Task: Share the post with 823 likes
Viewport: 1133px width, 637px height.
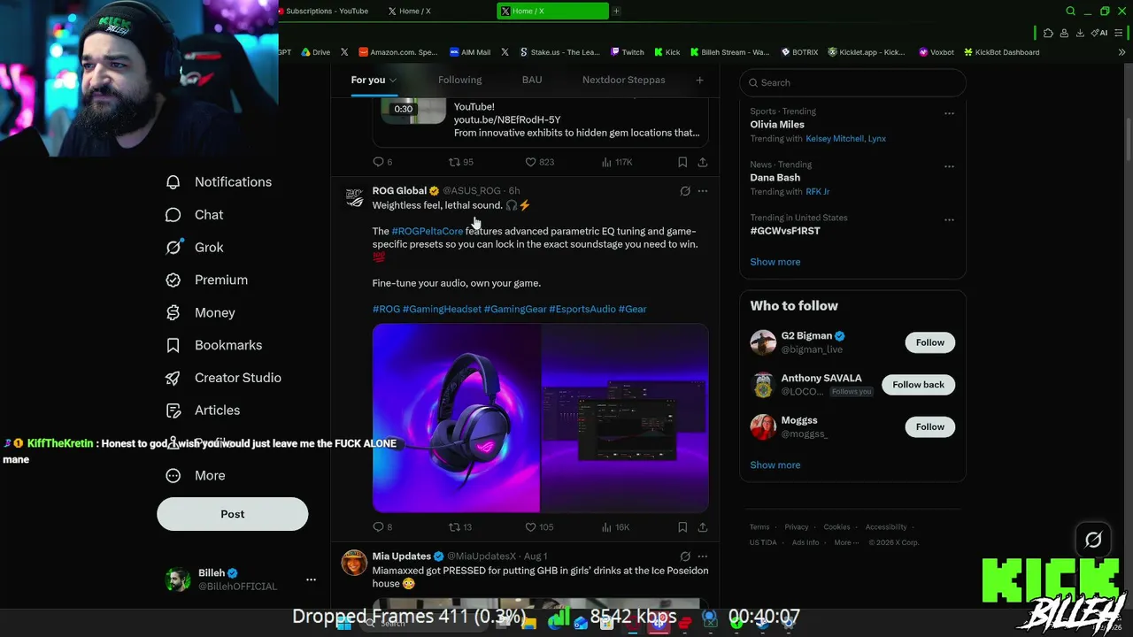Action: click(x=703, y=162)
